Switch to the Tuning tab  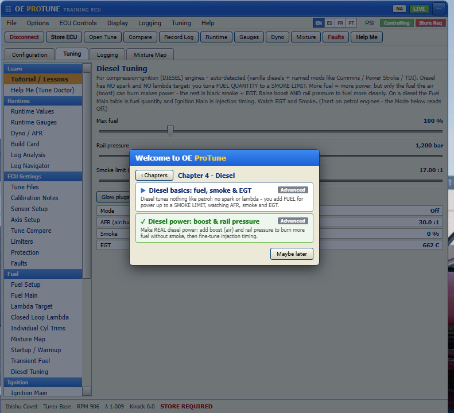pos(72,54)
